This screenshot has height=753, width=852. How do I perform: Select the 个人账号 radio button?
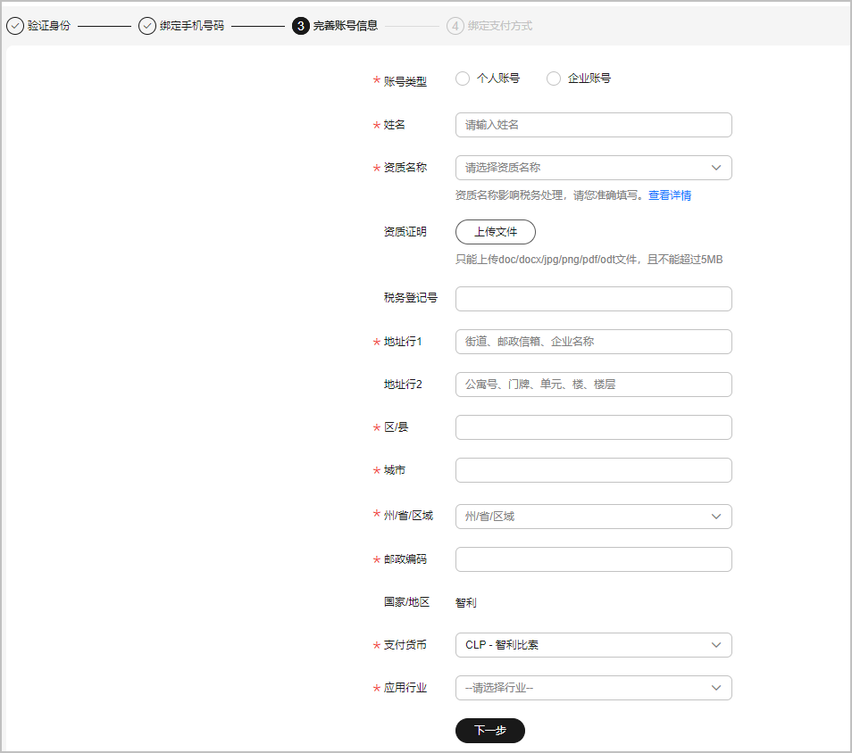(x=463, y=79)
